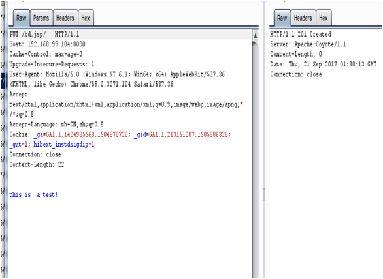Image resolution: width=383 pixels, height=279 pixels.
Task: Open the request Params tab
Action: click(41, 18)
